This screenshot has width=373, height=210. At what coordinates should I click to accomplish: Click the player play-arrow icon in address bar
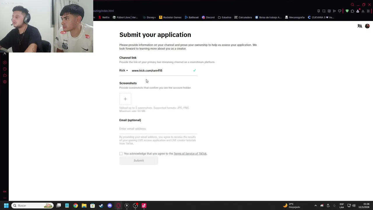(x=334, y=11)
